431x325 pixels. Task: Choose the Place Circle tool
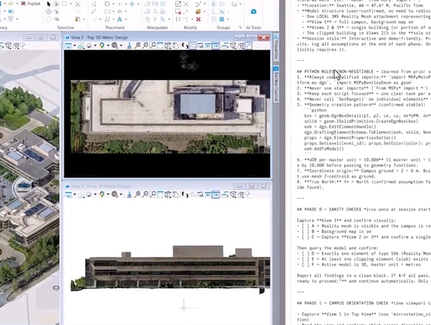107,4
